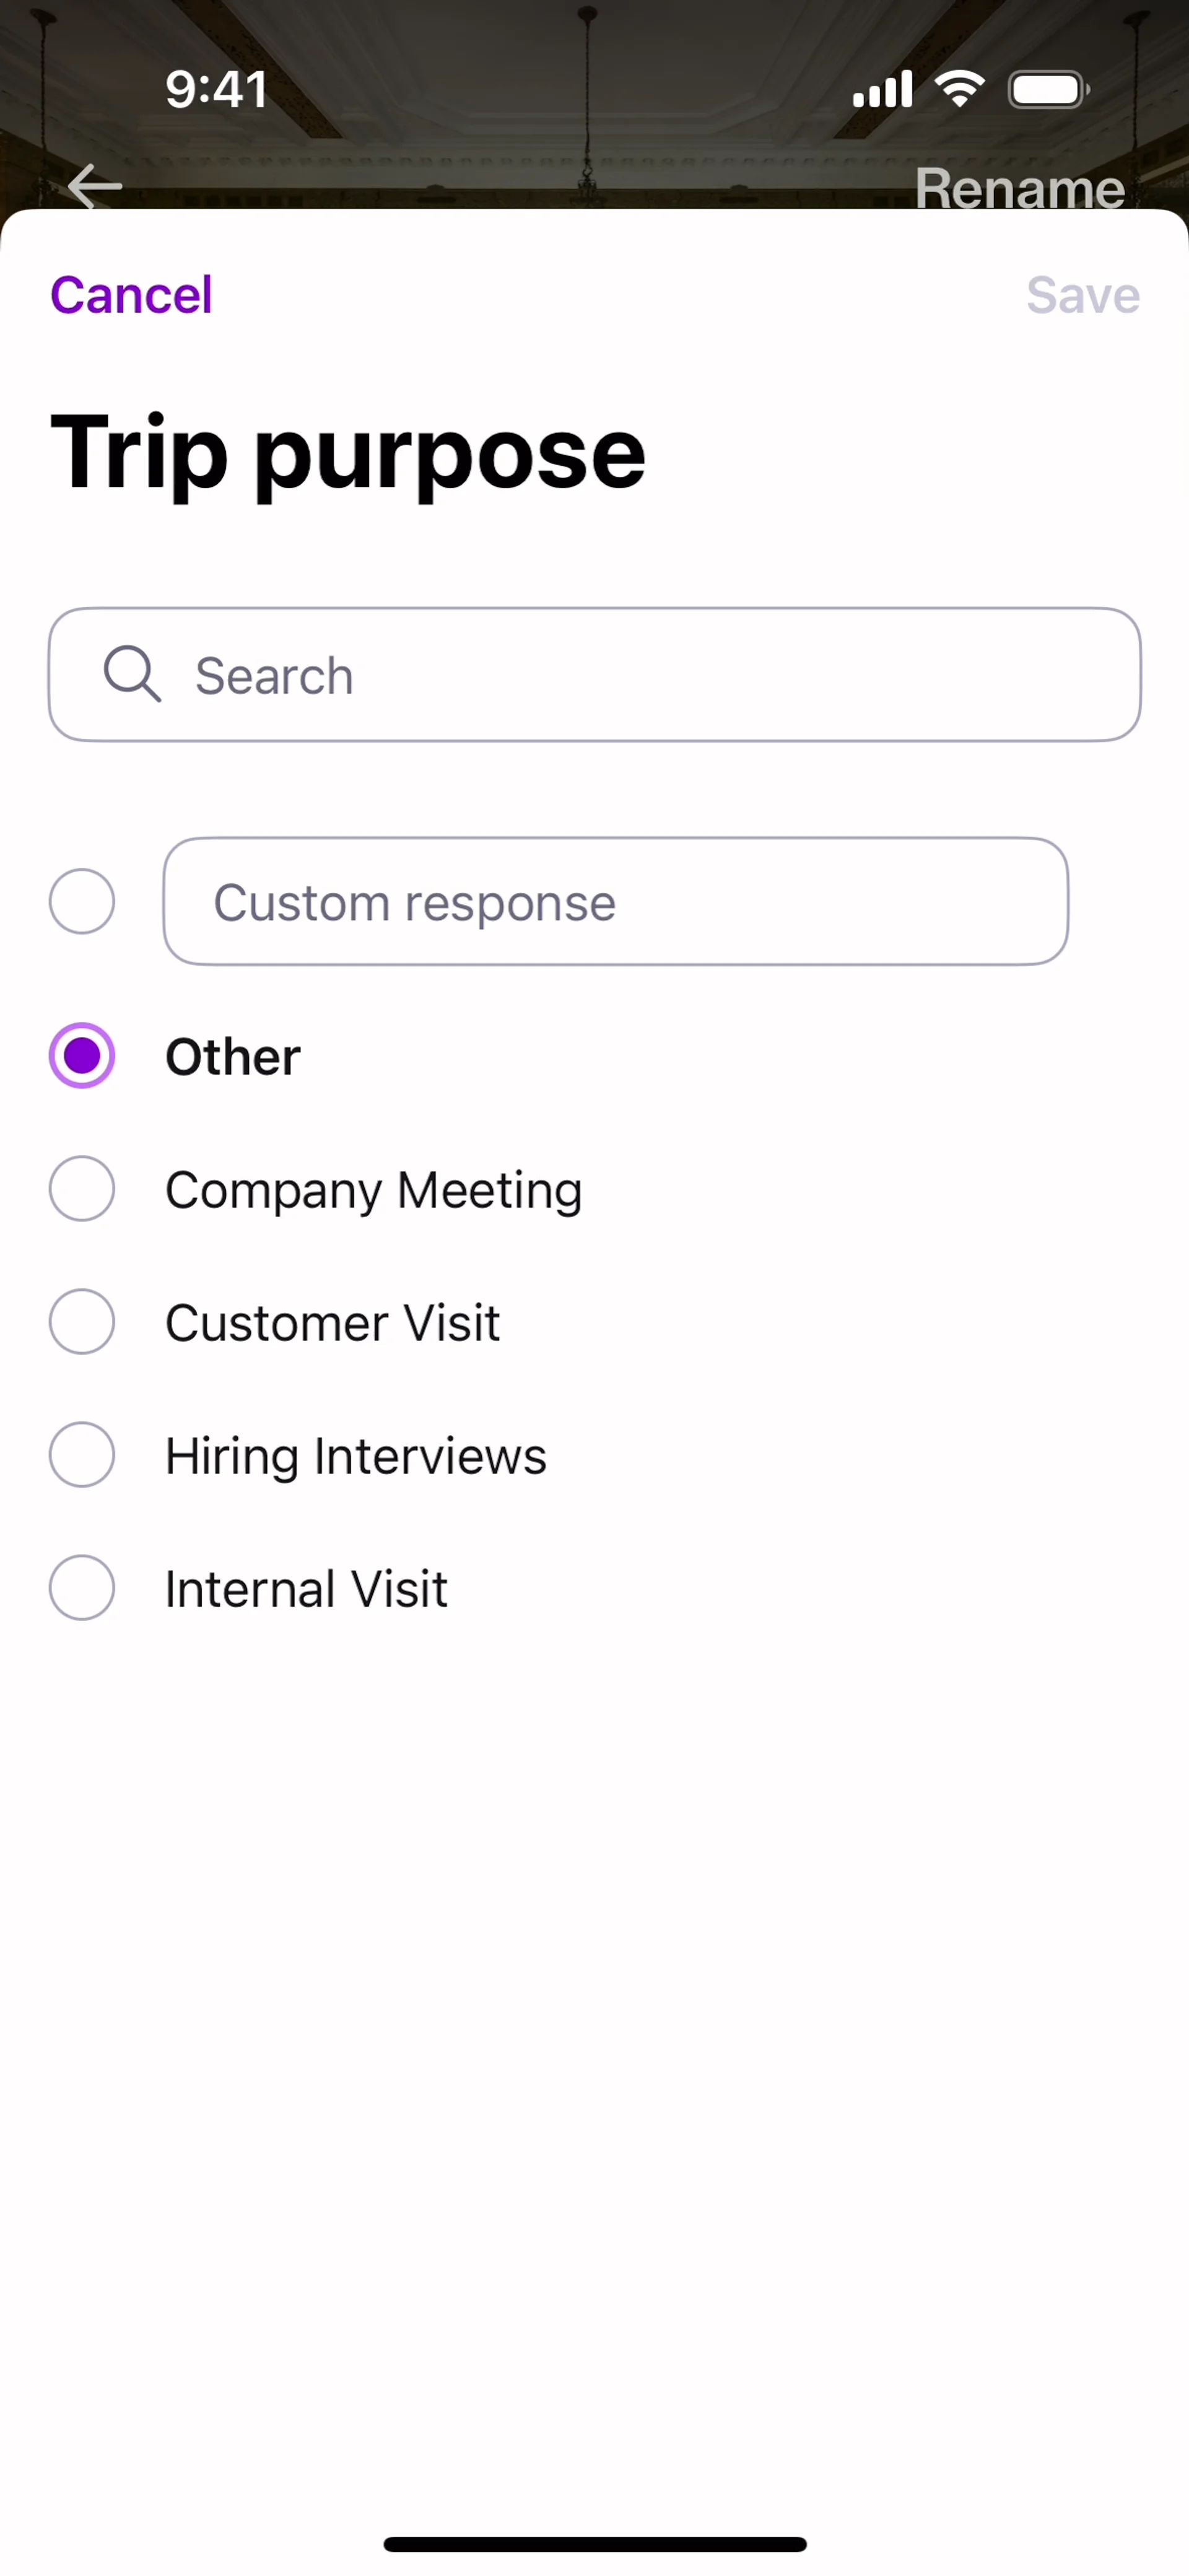
Task: Tap the back arrow icon
Action: click(95, 186)
